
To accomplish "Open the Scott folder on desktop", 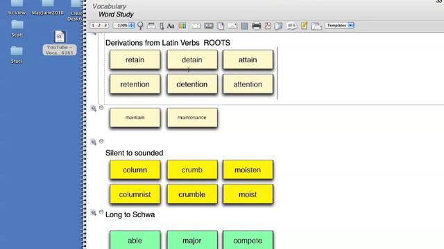I will 17,28.
